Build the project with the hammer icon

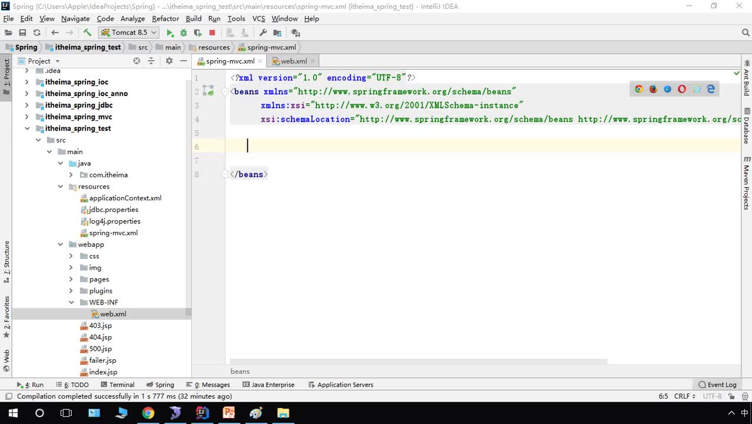(87, 33)
